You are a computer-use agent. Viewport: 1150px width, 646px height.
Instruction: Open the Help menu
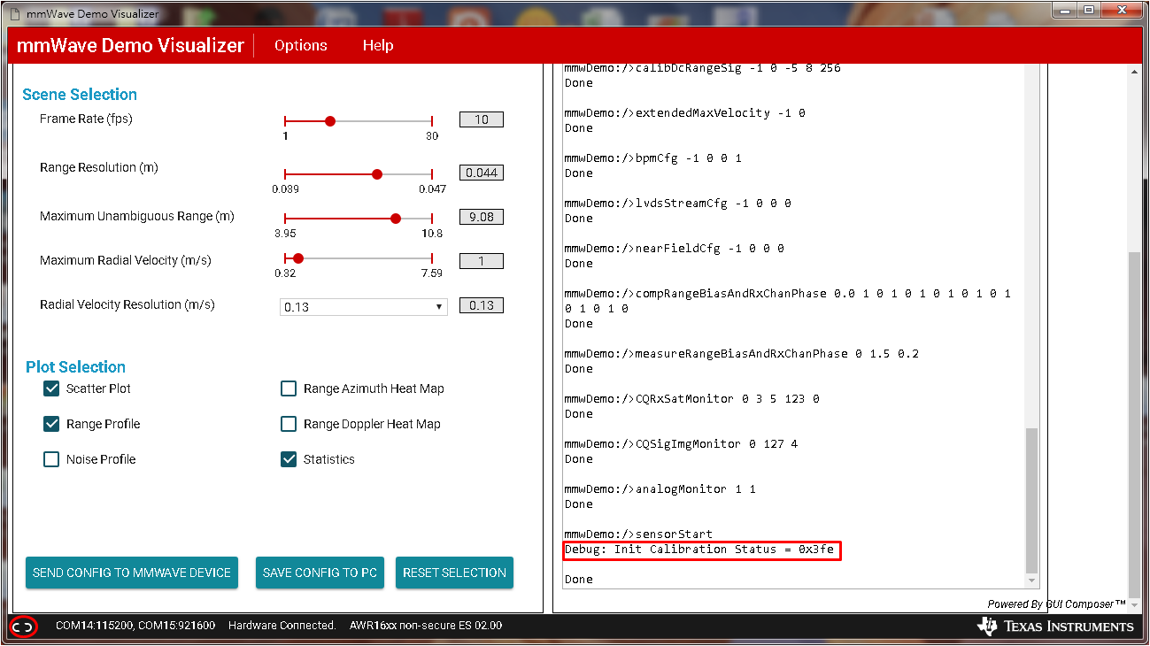coord(378,45)
